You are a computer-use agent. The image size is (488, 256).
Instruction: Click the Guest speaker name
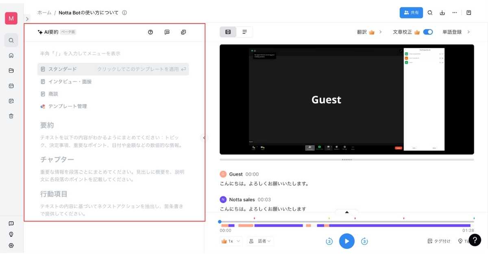click(236, 174)
